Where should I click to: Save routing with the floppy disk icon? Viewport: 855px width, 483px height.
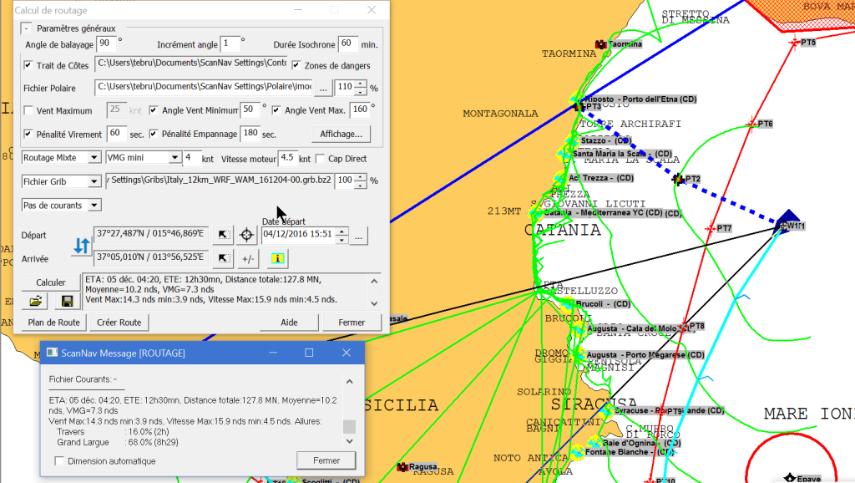pyautogui.click(x=67, y=301)
